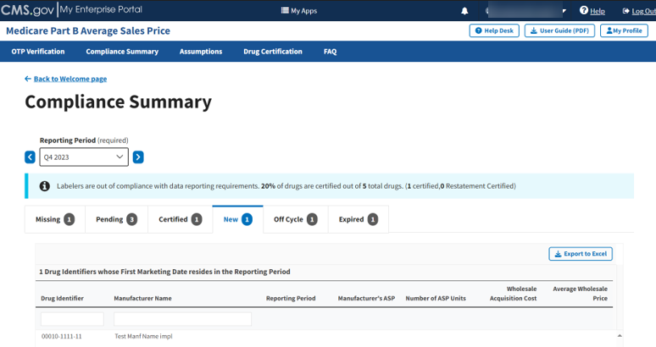
Task: Sort by Manufacturer Name column header
Action: pyautogui.click(x=142, y=298)
